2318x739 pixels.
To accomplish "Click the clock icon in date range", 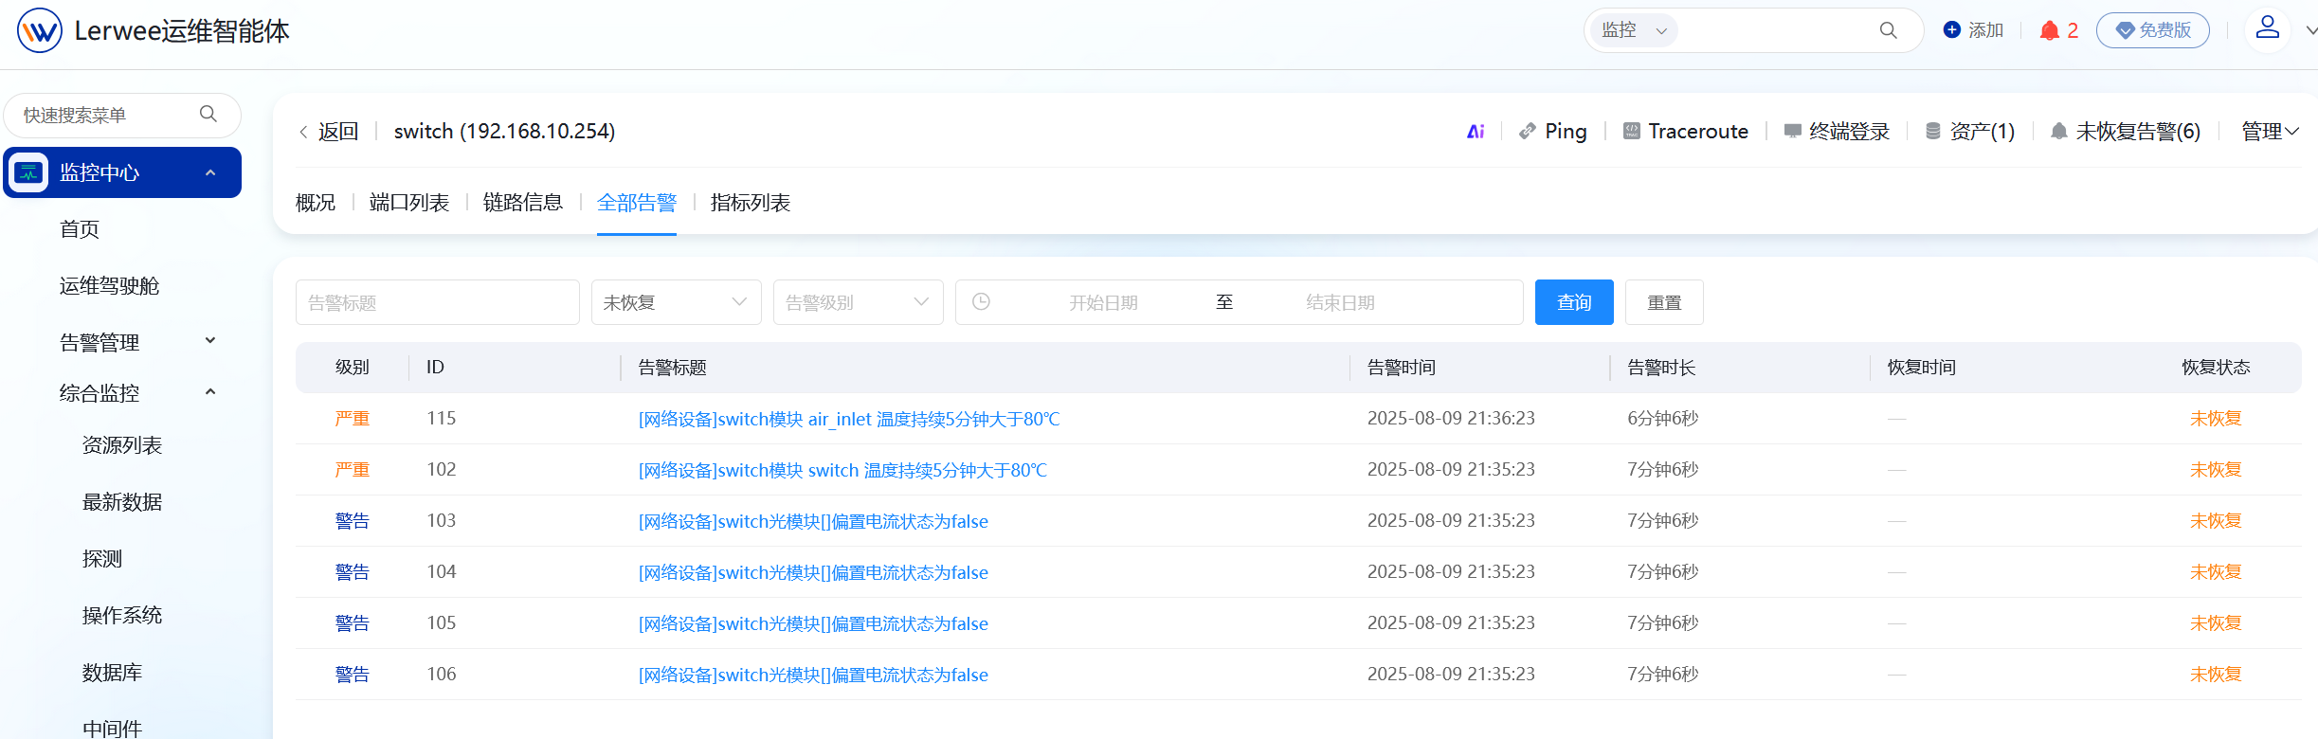I will click(981, 301).
